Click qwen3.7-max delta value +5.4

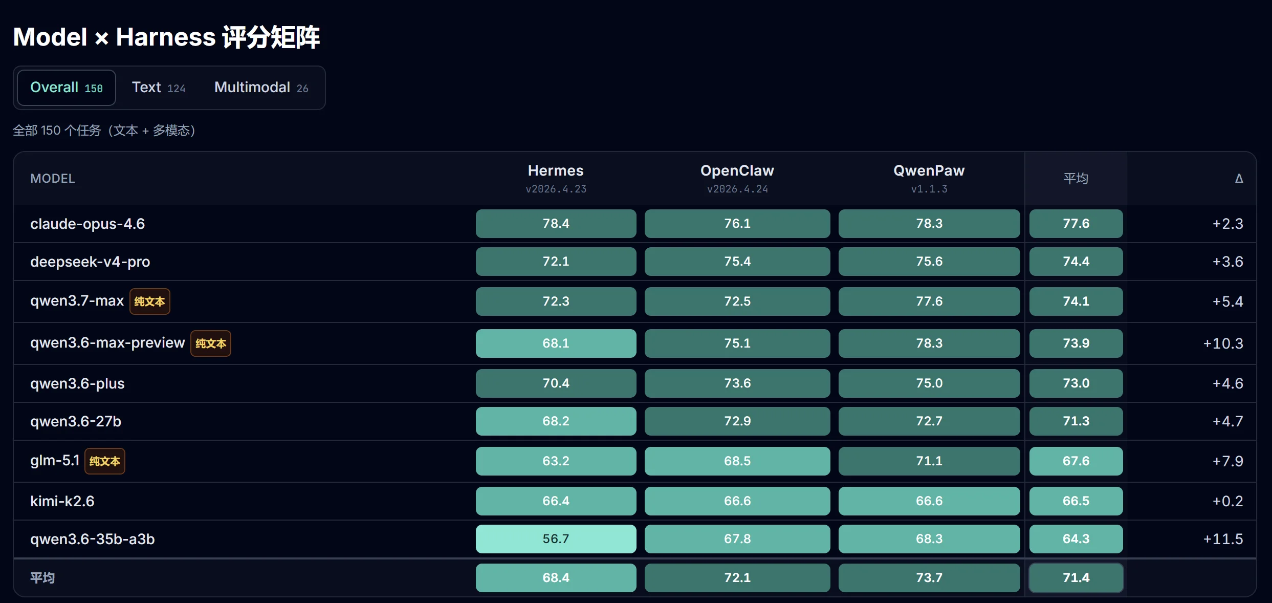click(1227, 301)
